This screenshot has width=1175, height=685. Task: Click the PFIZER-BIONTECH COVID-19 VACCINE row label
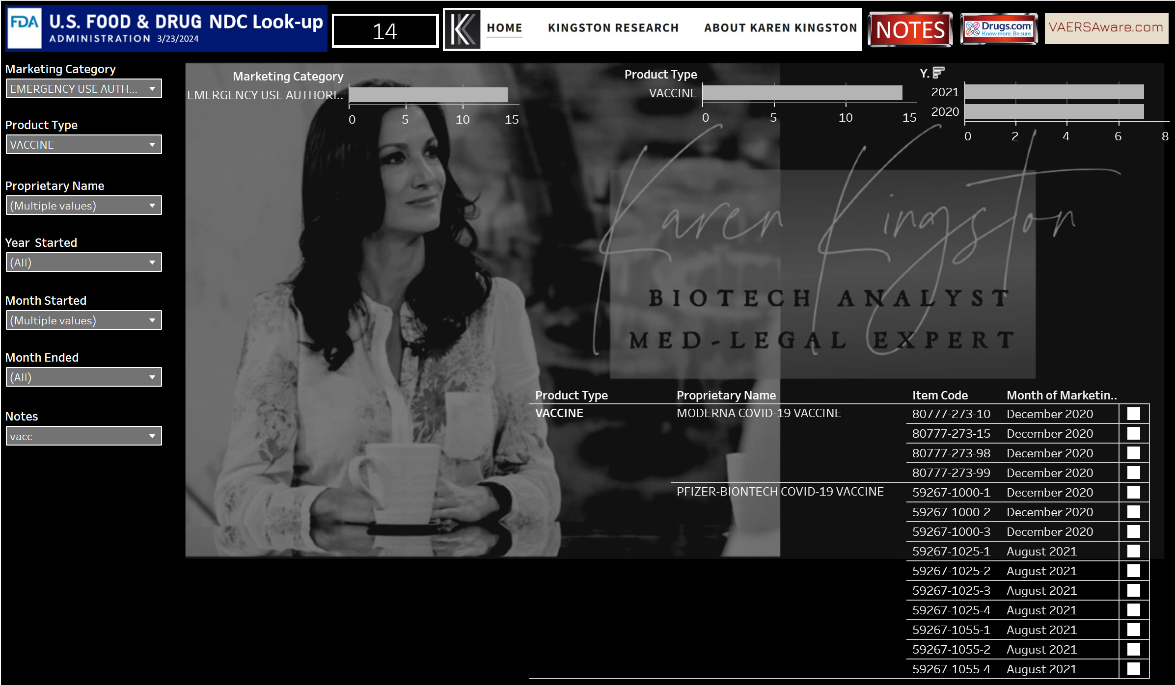coord(780,492)
